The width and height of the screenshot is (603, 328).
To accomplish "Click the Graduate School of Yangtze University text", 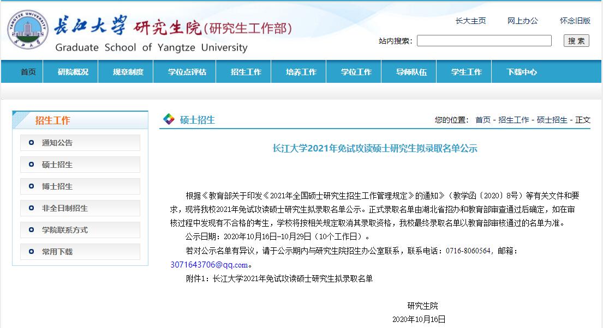I will click(152, 47).
